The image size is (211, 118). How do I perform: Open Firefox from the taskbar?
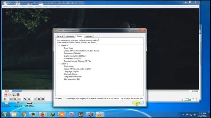[43, 114]
